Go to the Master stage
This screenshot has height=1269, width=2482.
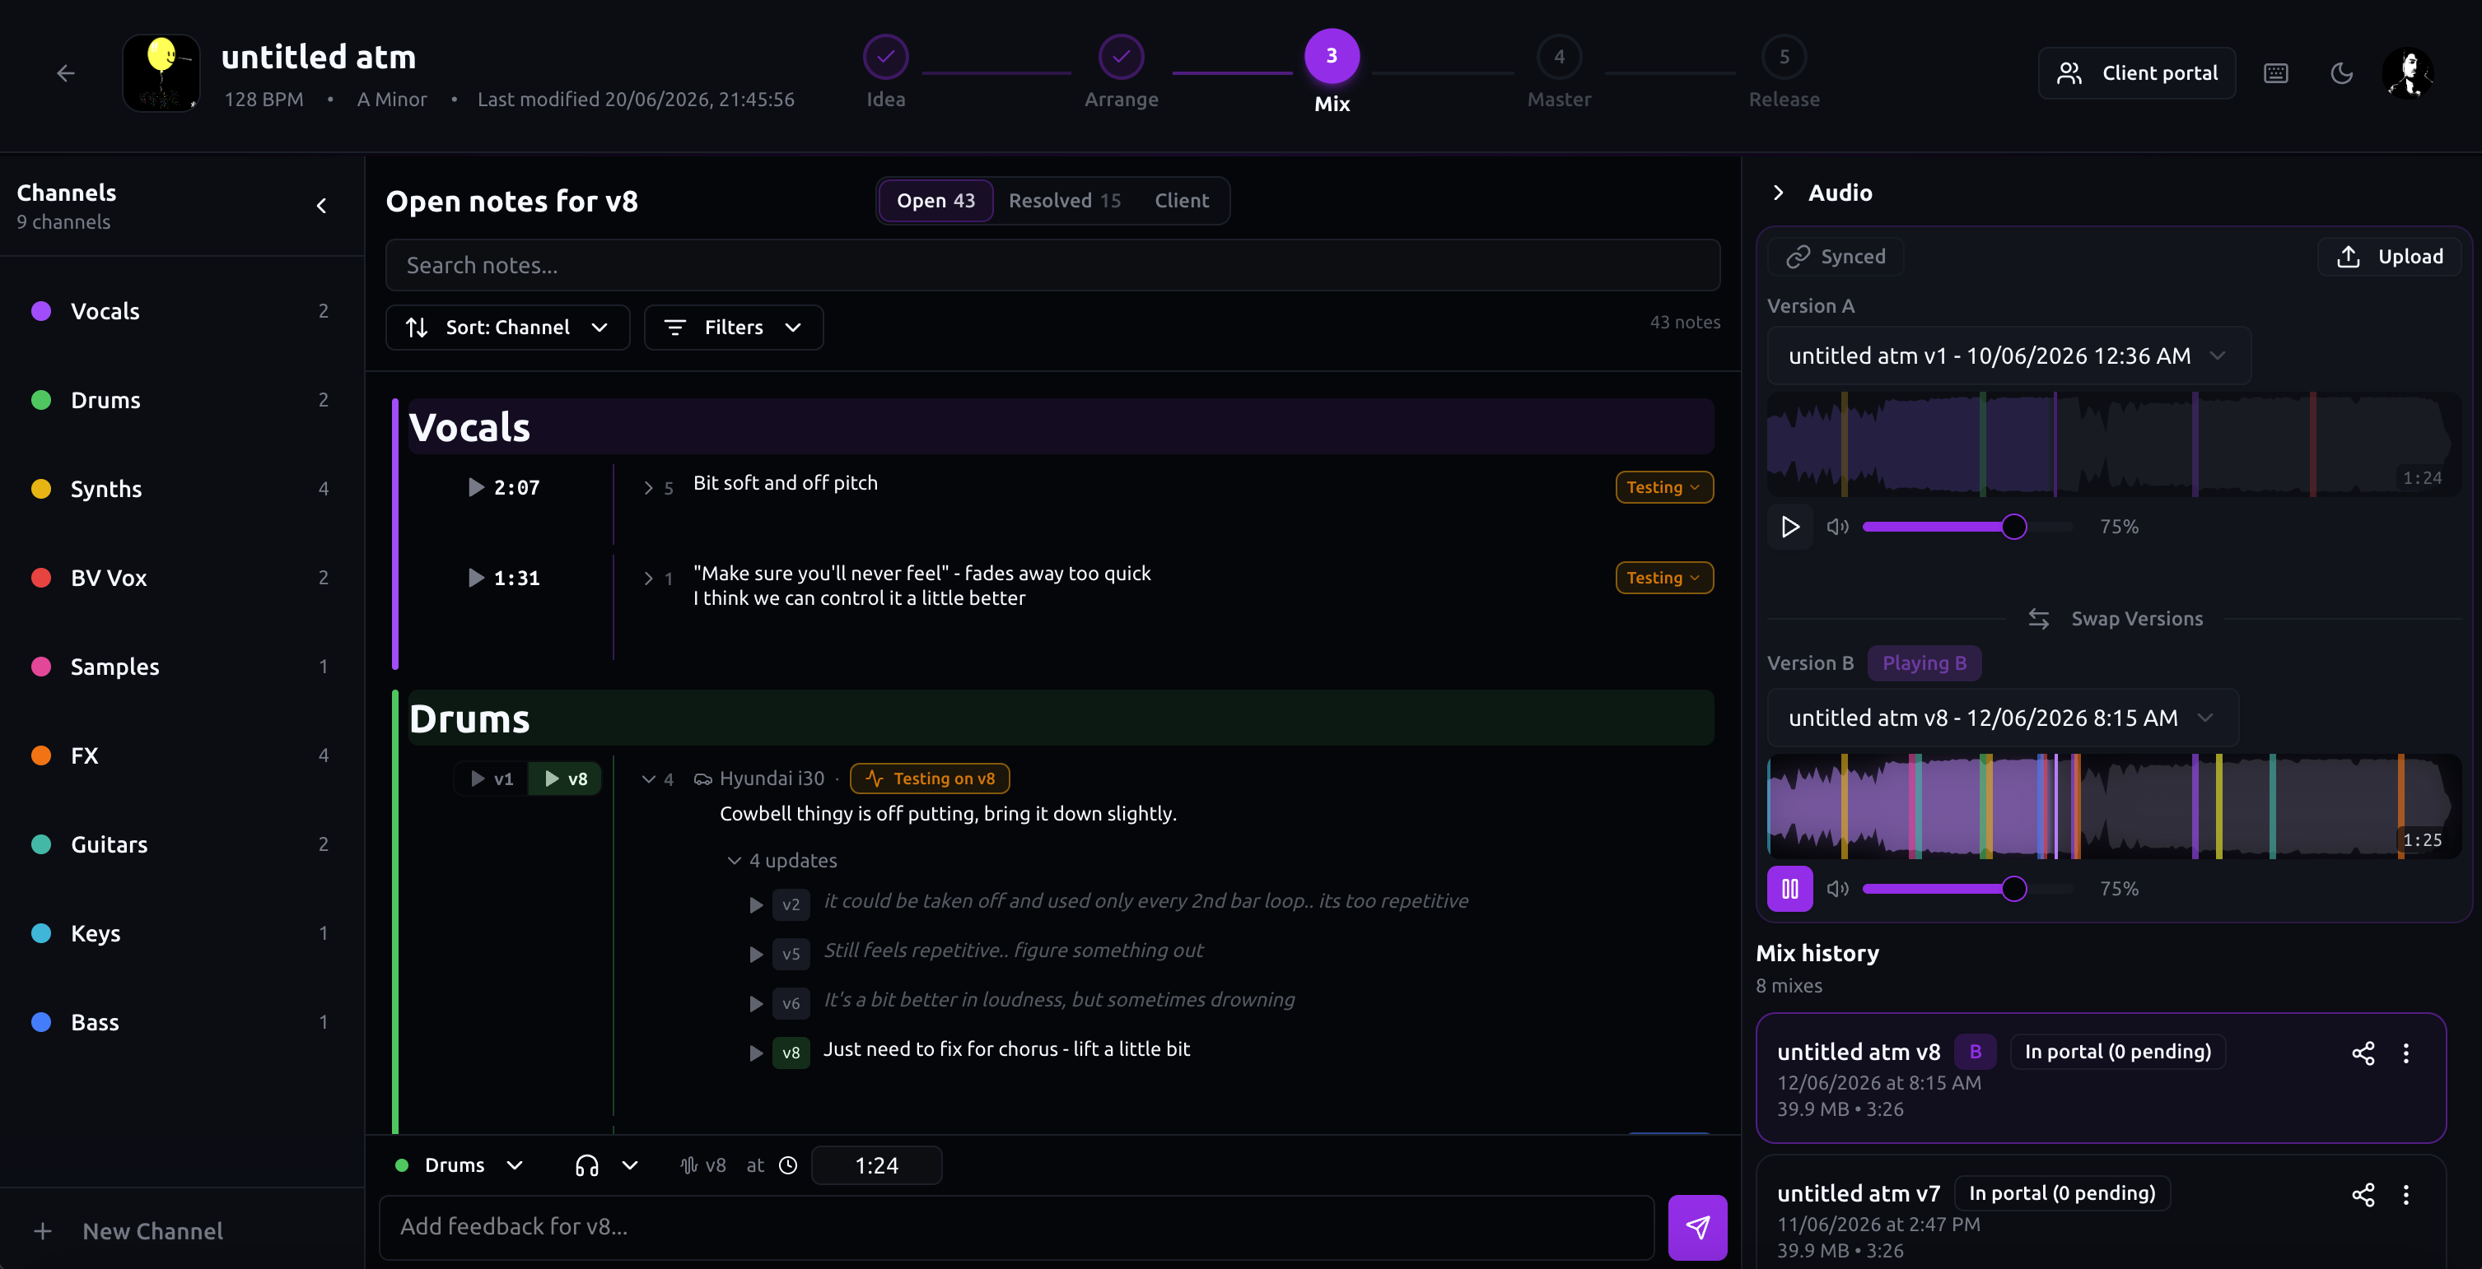pos(1559,72)
